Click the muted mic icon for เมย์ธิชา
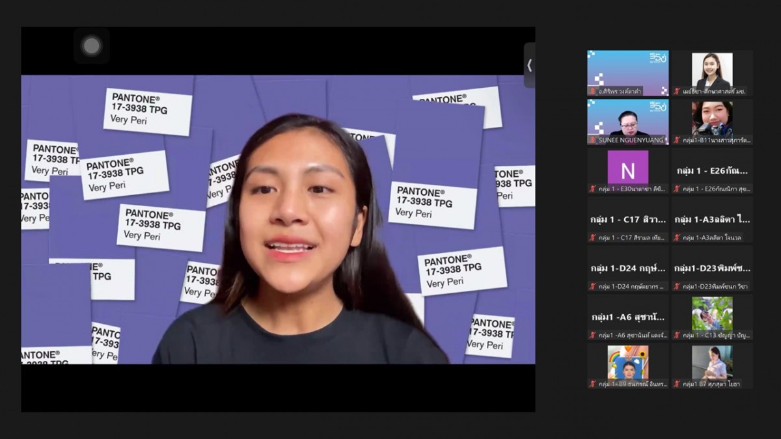The image size is (781, 439). pyautogui.click(x=677, y=91)
